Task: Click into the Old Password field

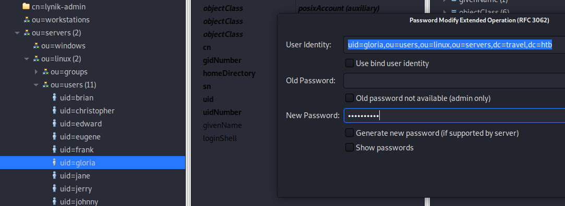Action: (x=454, y=81)
